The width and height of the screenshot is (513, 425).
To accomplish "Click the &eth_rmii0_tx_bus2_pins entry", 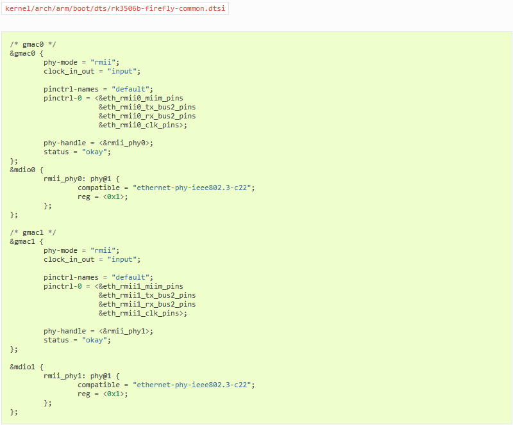I will coord(147,107).
